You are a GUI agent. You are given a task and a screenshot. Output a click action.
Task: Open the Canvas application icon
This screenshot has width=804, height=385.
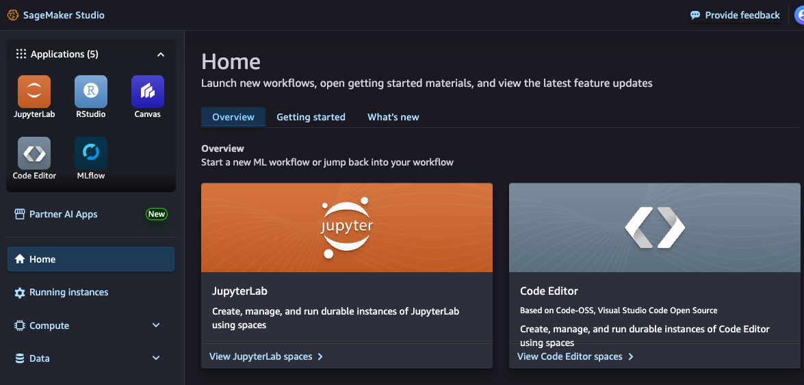pyautogui.click(x=148, y=92)
